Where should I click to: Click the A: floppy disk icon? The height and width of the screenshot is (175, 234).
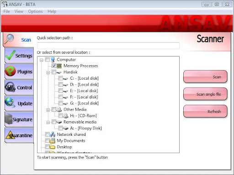pyautogui.click(x=66, y=128)
